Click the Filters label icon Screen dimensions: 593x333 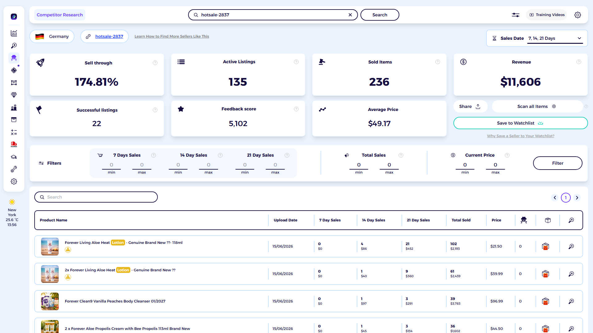[41, 163]
